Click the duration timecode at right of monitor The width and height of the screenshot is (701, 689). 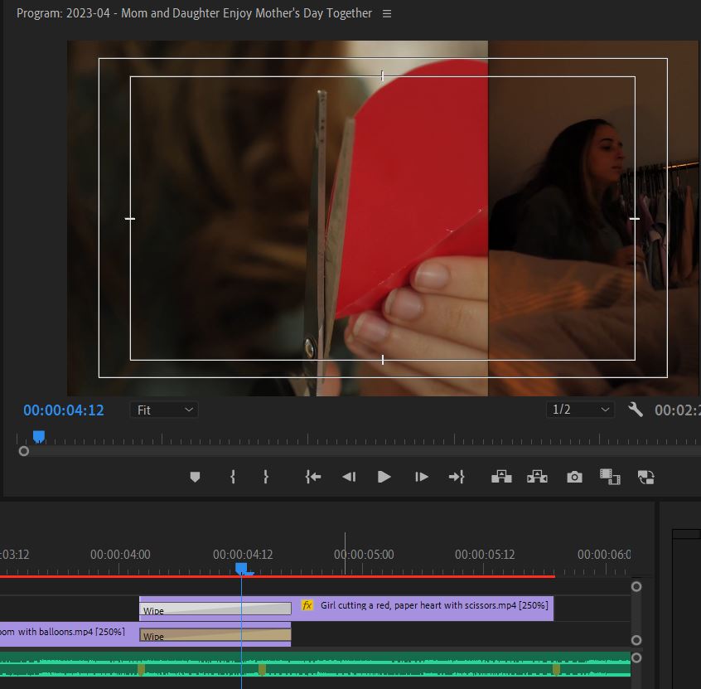(677, 410)
